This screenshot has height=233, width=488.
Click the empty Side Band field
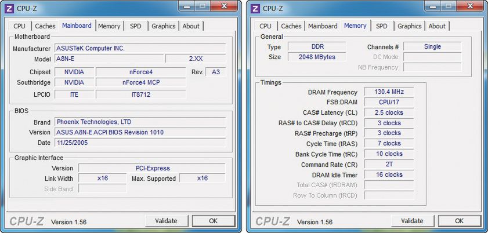[x=102, y=188]
